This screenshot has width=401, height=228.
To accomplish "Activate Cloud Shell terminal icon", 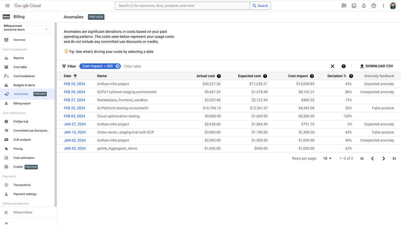I will coord(354,6).
